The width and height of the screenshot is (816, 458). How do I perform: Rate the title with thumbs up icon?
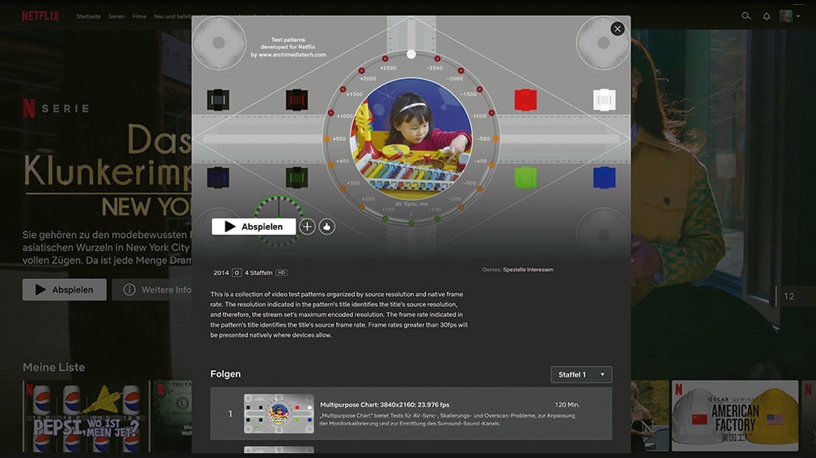[327, 227]
